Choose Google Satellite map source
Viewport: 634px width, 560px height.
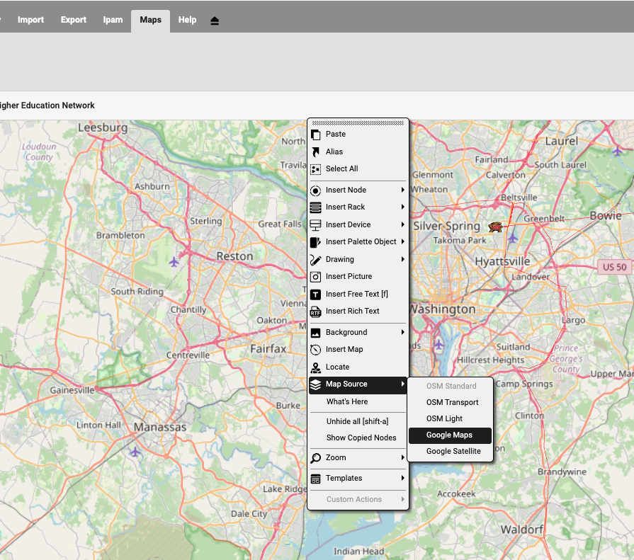tap(453, 451)
